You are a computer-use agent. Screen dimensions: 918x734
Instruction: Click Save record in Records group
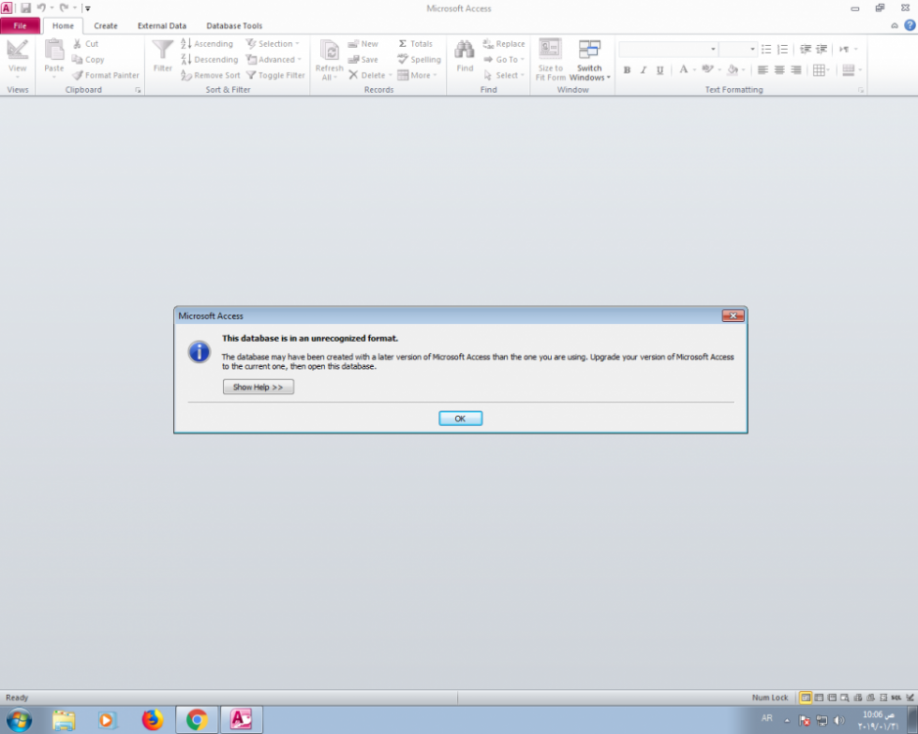click(x=363, y=59)
